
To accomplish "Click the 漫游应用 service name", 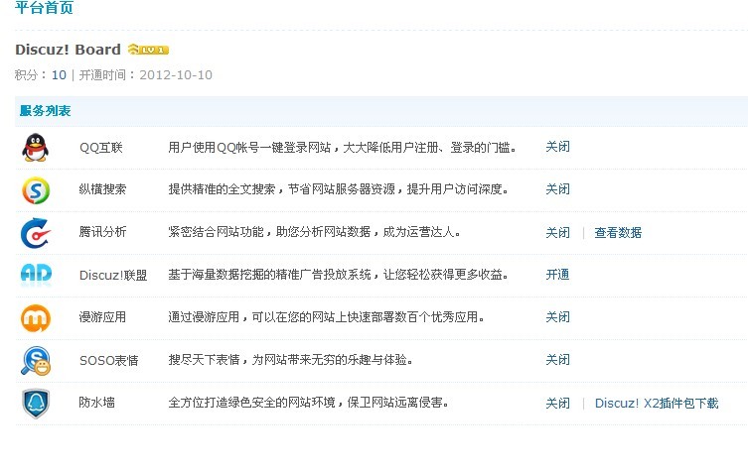I will tap(102, 317).
